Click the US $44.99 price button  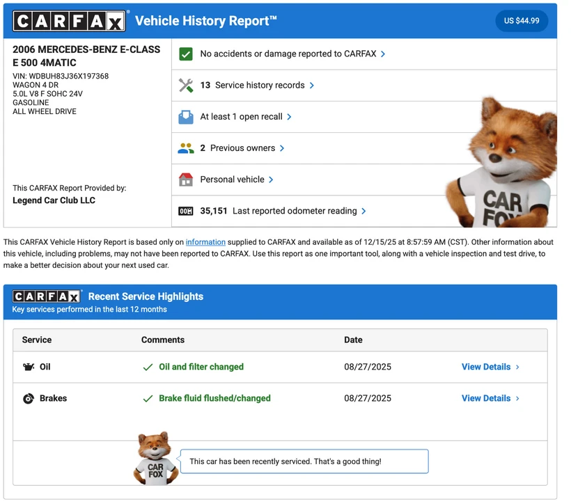click(522, 21)
